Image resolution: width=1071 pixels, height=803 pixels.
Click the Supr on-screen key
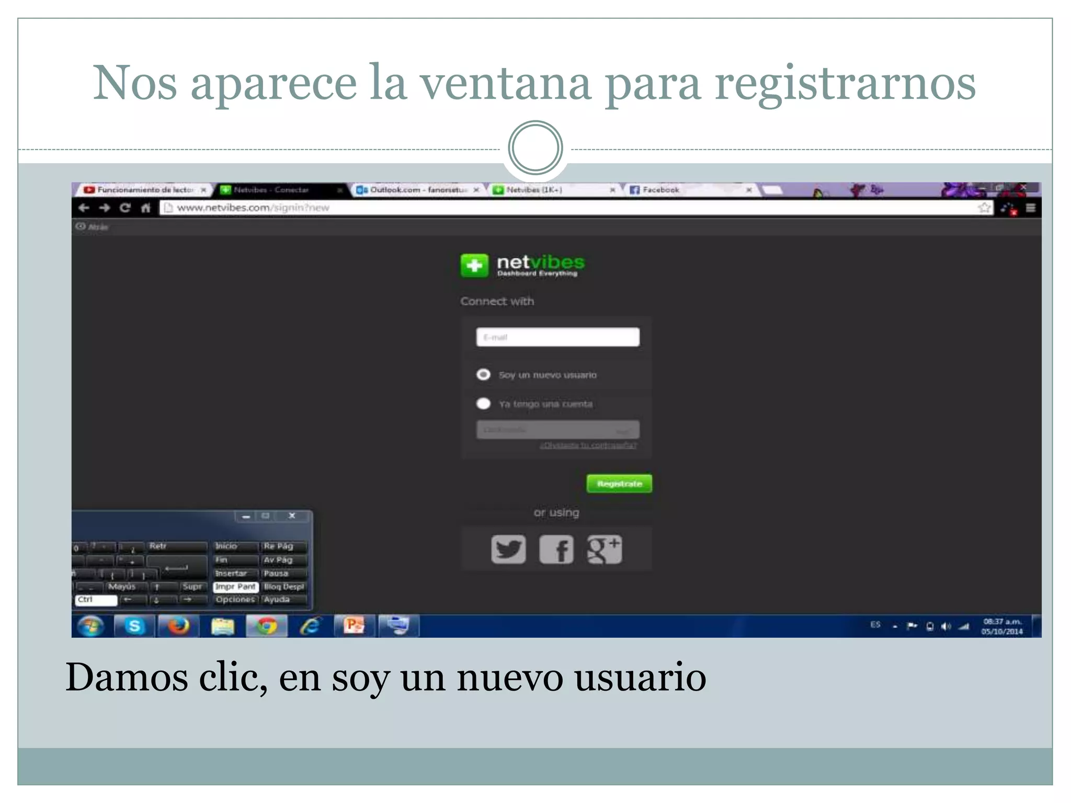tap(192, 587)
